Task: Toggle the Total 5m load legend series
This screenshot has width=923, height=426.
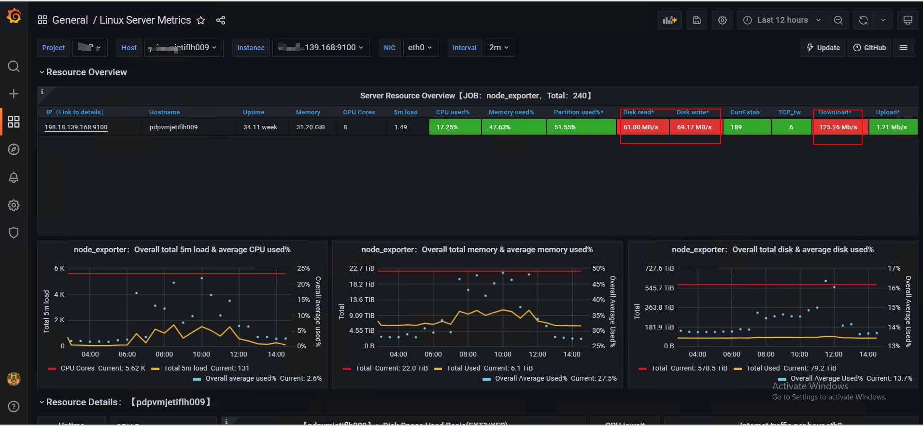Action: (185, 368)
